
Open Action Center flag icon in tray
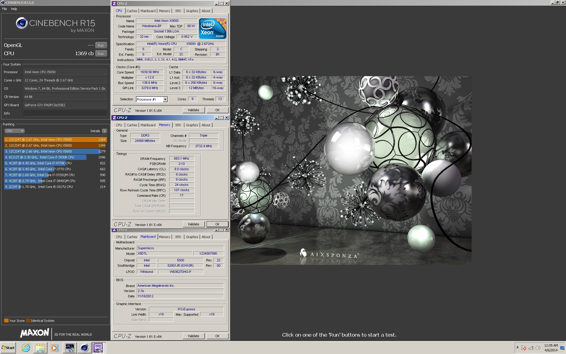coord(524,348)
